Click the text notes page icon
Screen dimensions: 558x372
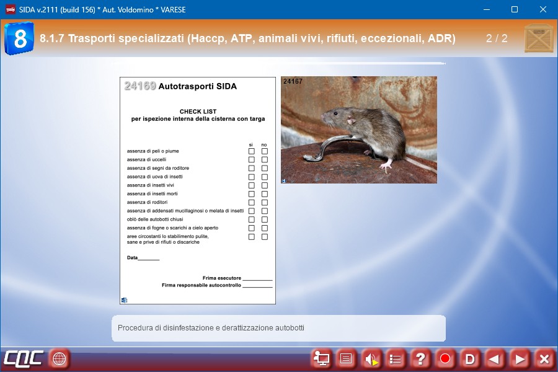(x=346, y=358)
